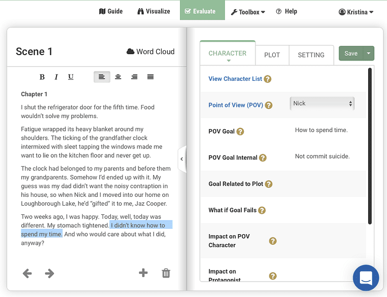Viewport: 387px width, 297px height.
Task: Switch to the PLOT tab
Action: point(272,55)
